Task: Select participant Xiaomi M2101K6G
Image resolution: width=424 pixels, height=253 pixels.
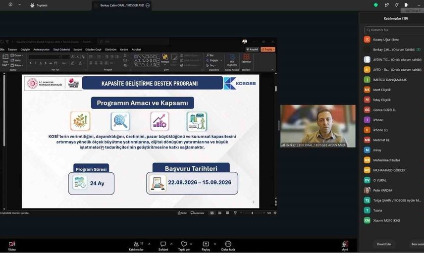Action: [394, 220]
